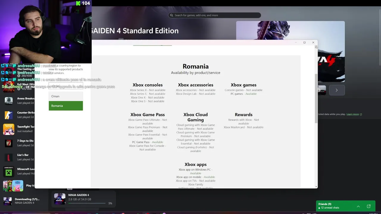
Task: Select Romania in the country list
Action: point(66,106)
